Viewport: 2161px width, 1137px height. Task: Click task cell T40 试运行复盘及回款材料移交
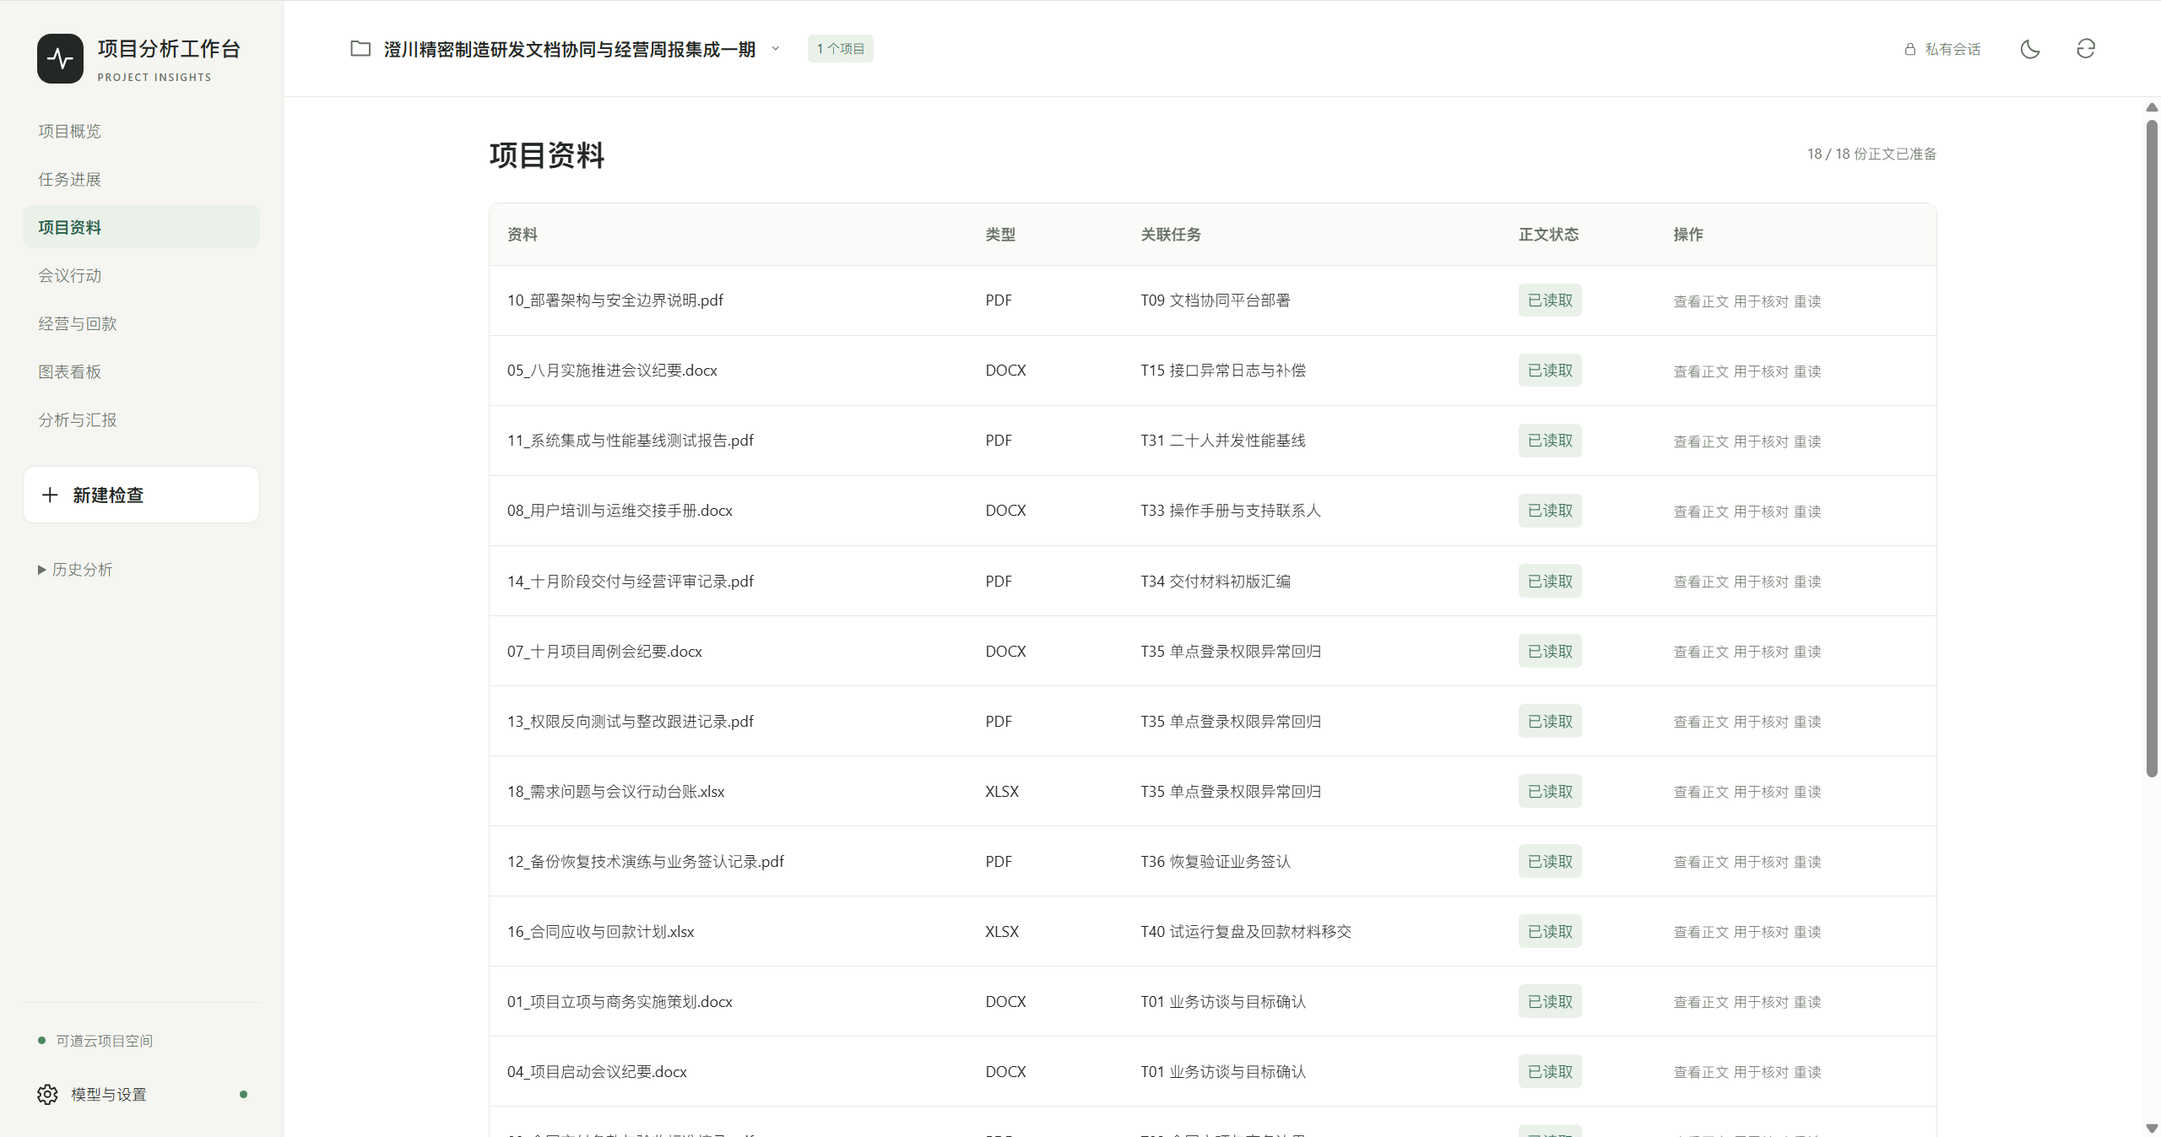click(x=1246, y=931)
